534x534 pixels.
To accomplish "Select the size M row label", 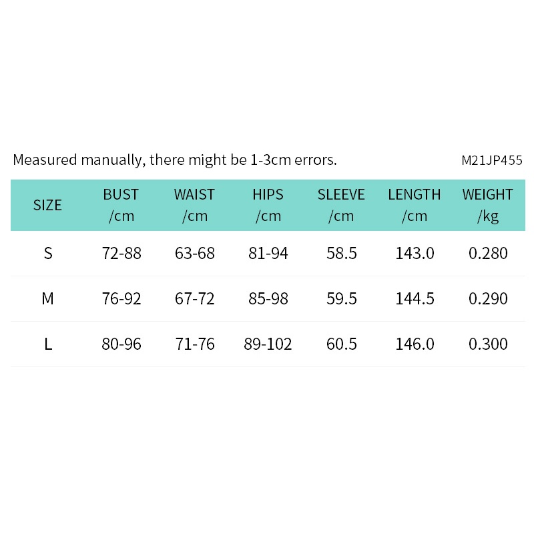I will coord(48,299).
